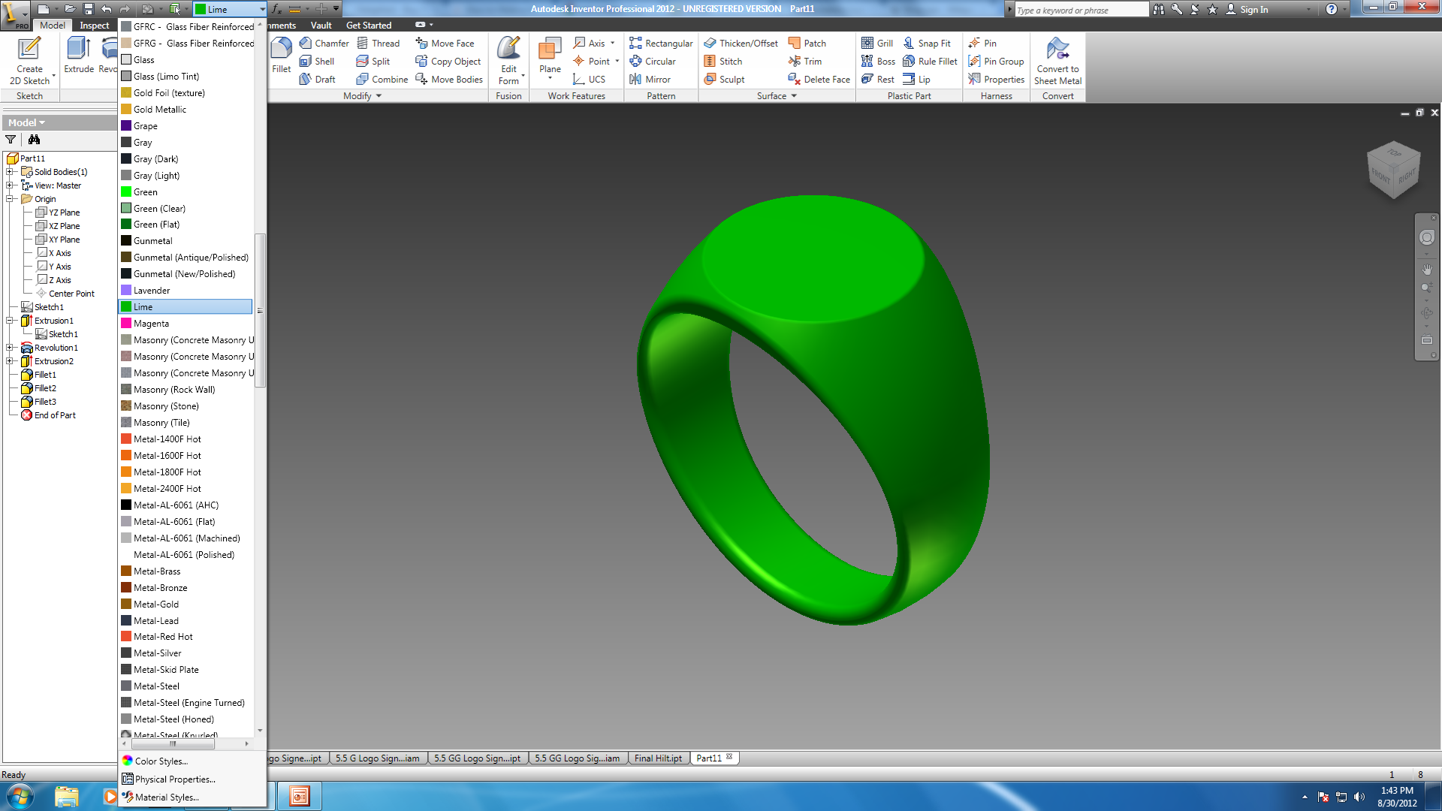Choose Grape color style
1442x811 pixels.
coord(186,126)
